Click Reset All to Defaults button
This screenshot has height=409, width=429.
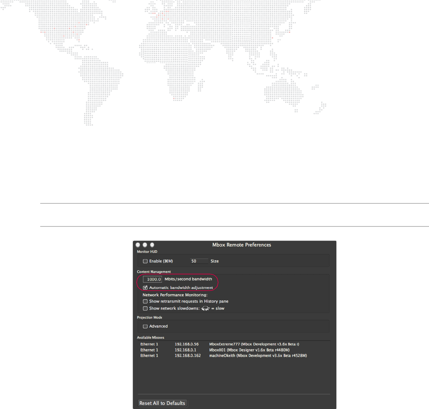pos(162,403)
